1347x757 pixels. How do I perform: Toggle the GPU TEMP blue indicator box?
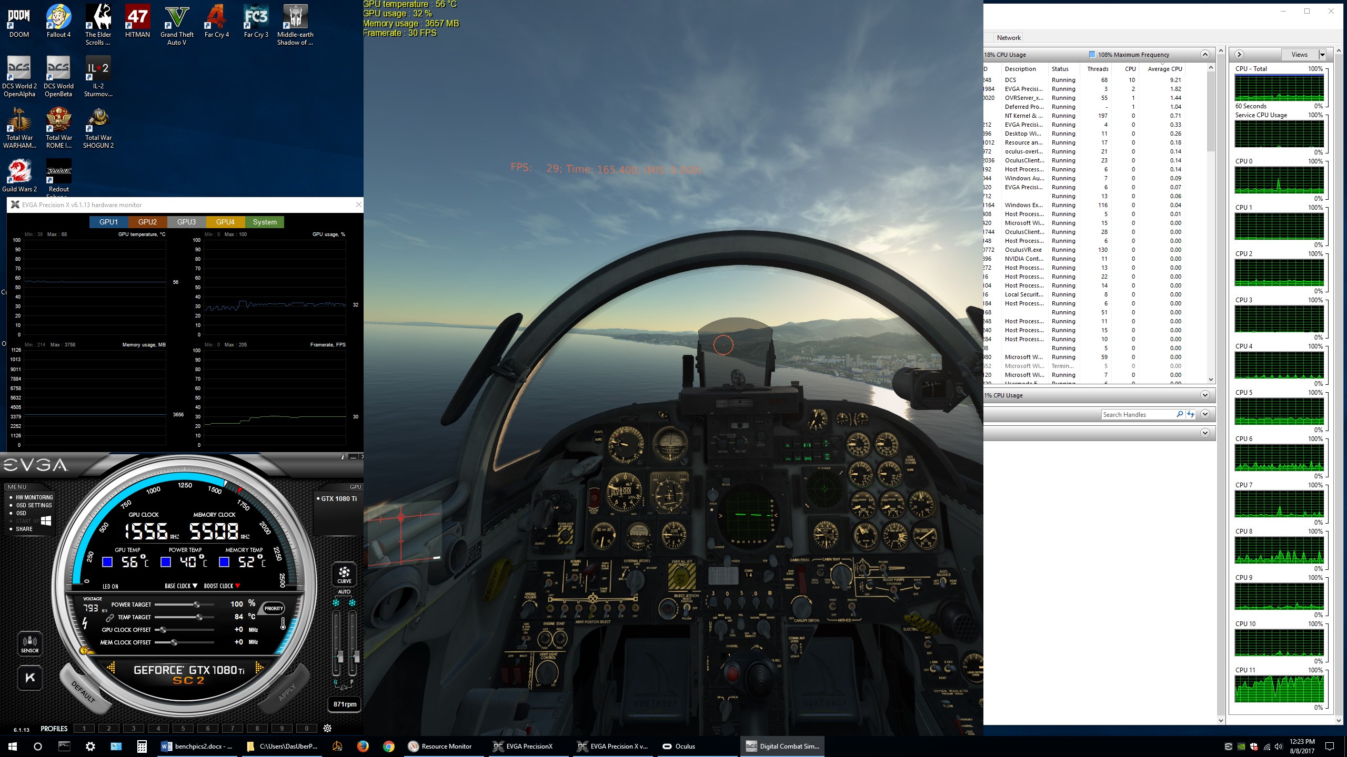coord(107,562)
